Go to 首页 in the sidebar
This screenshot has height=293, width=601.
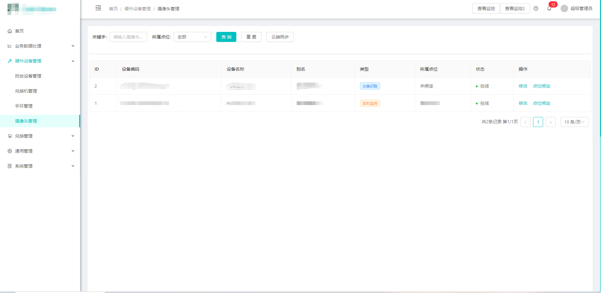(x=19, y=31)
